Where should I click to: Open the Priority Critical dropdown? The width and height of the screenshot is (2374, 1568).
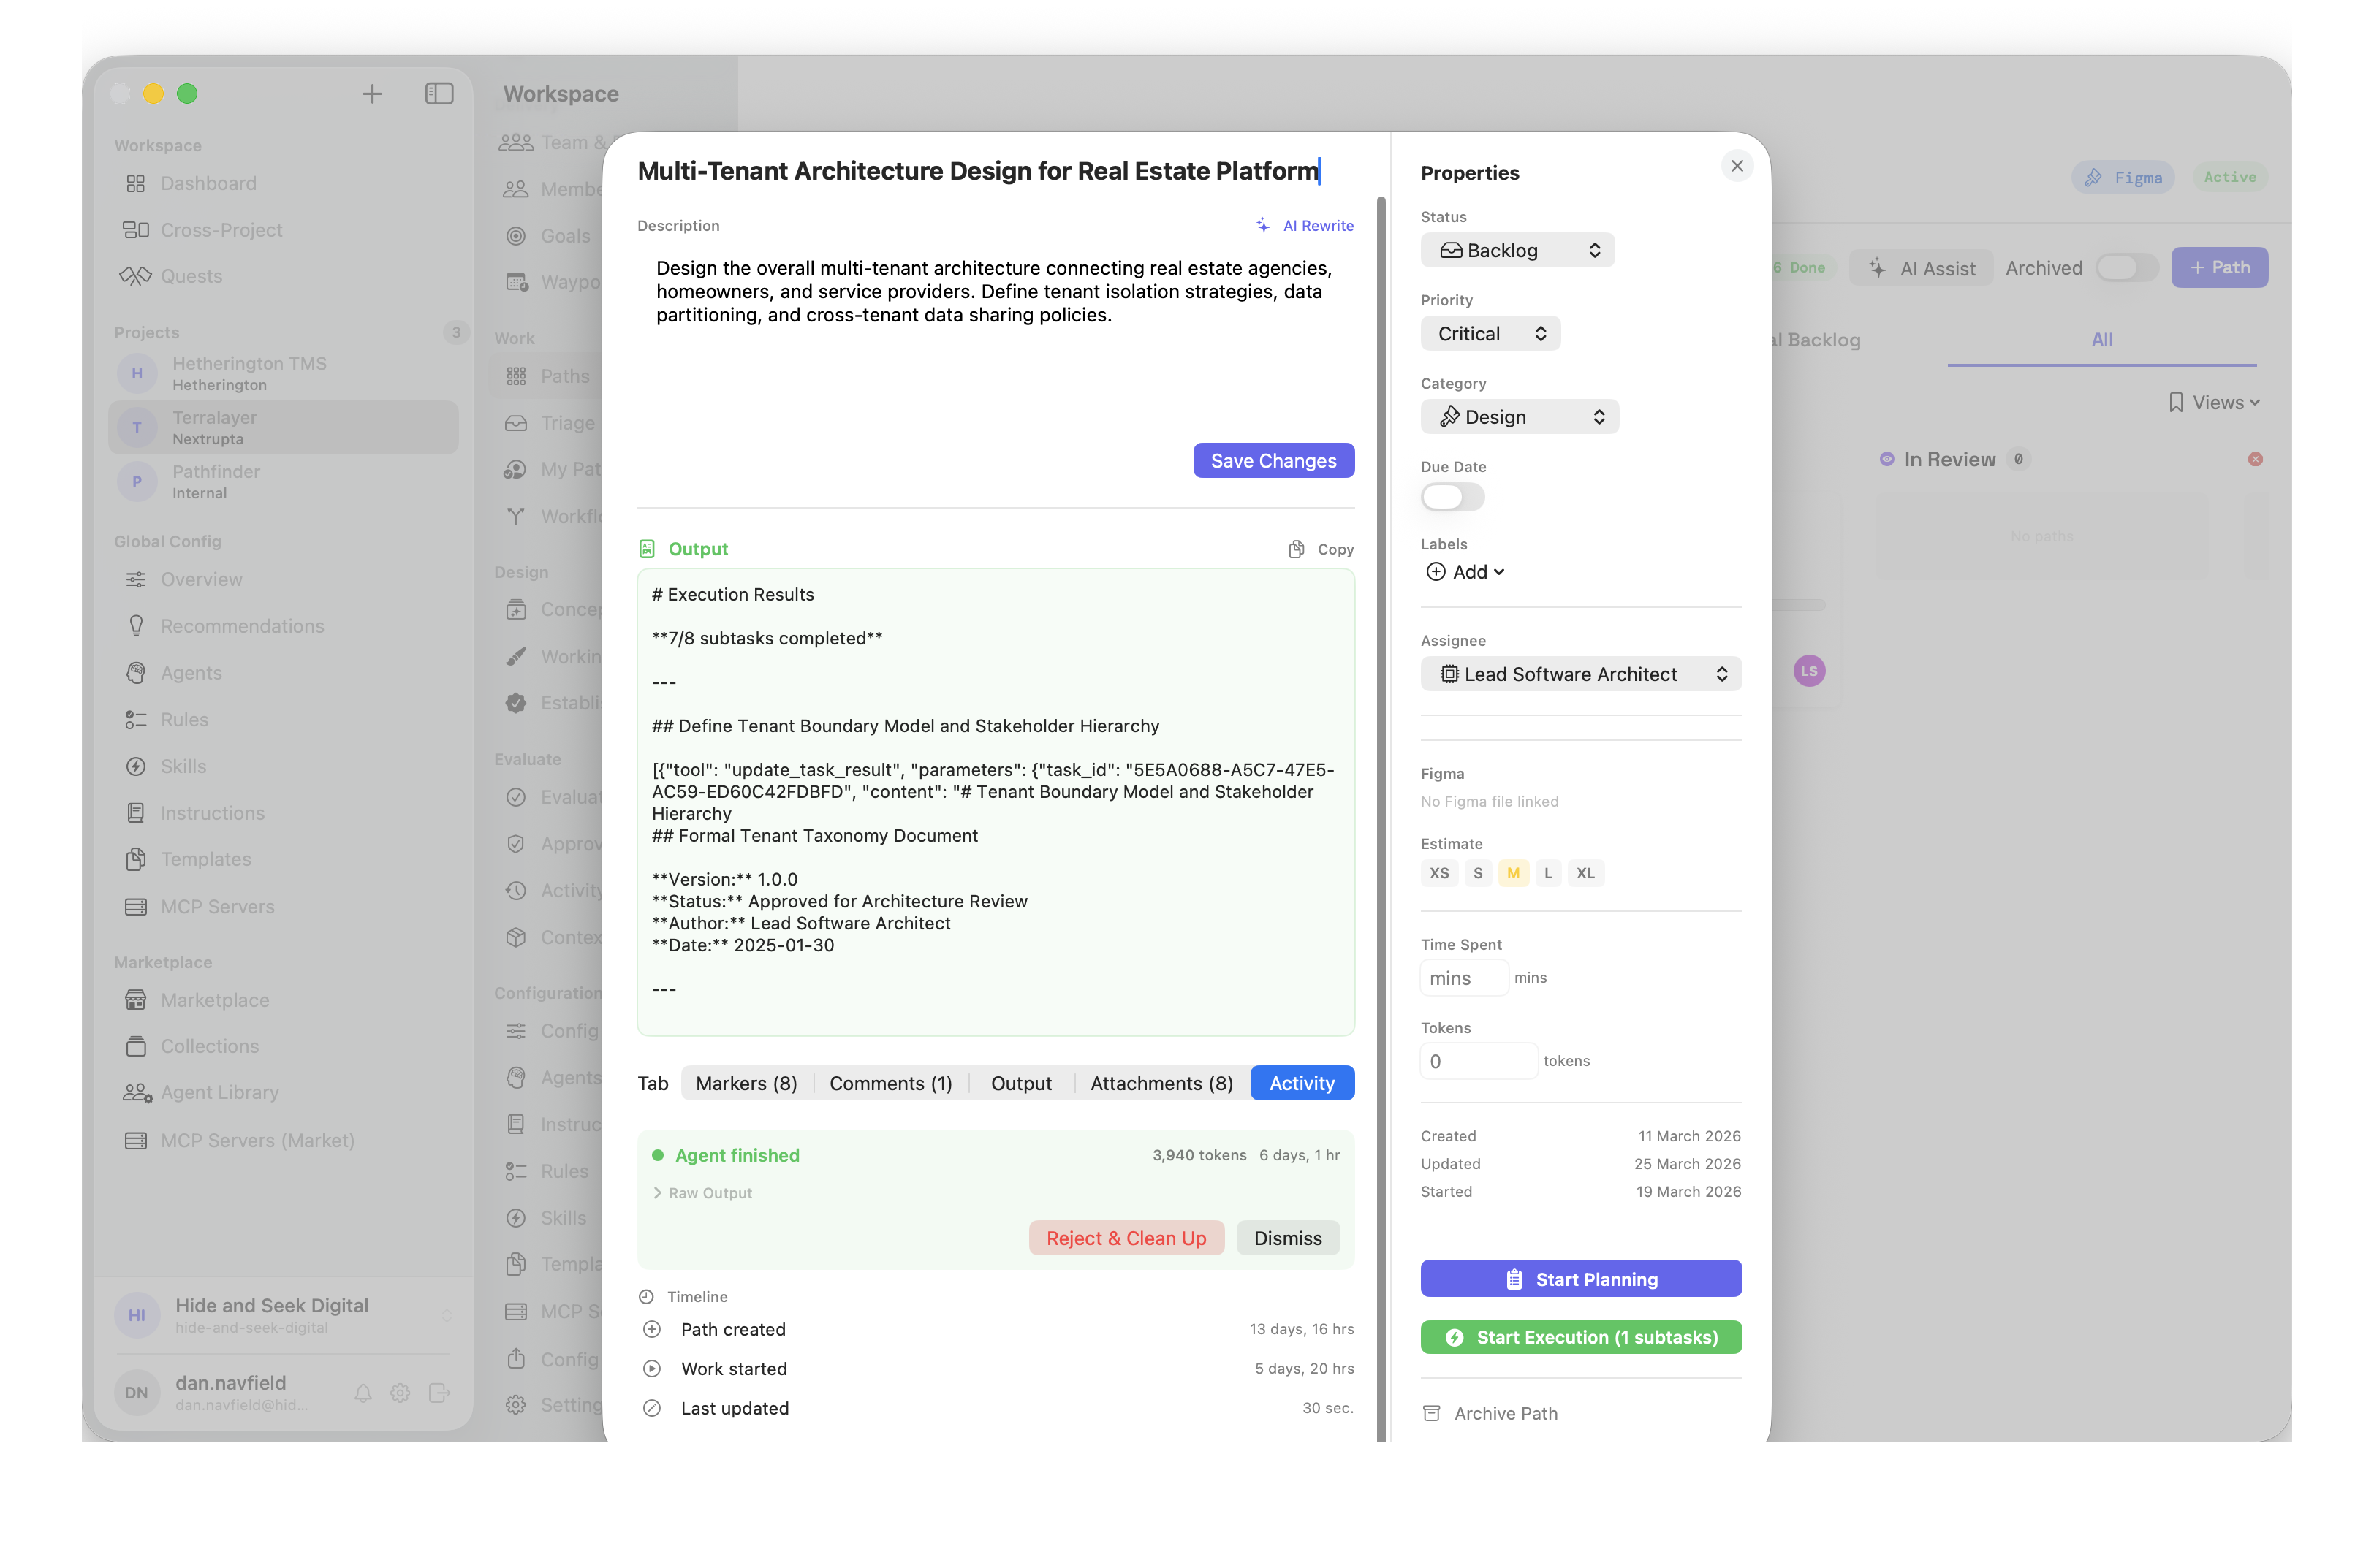(1490, 334)
